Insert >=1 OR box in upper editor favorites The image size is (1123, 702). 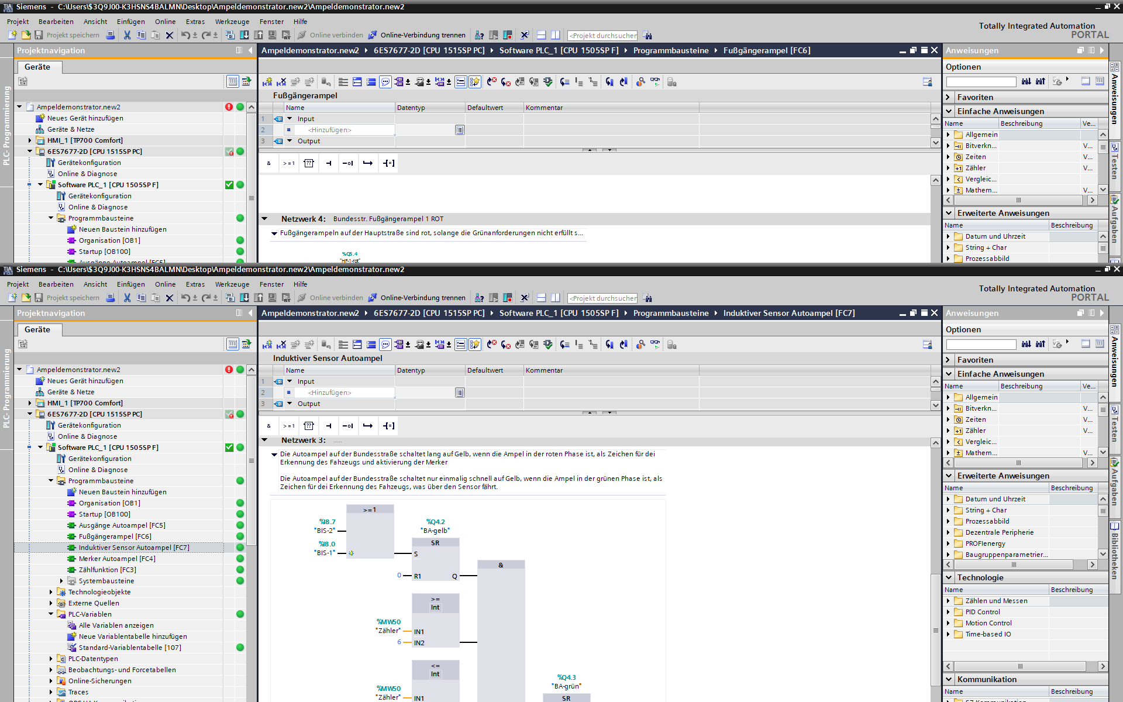click(x=289, y=163)
